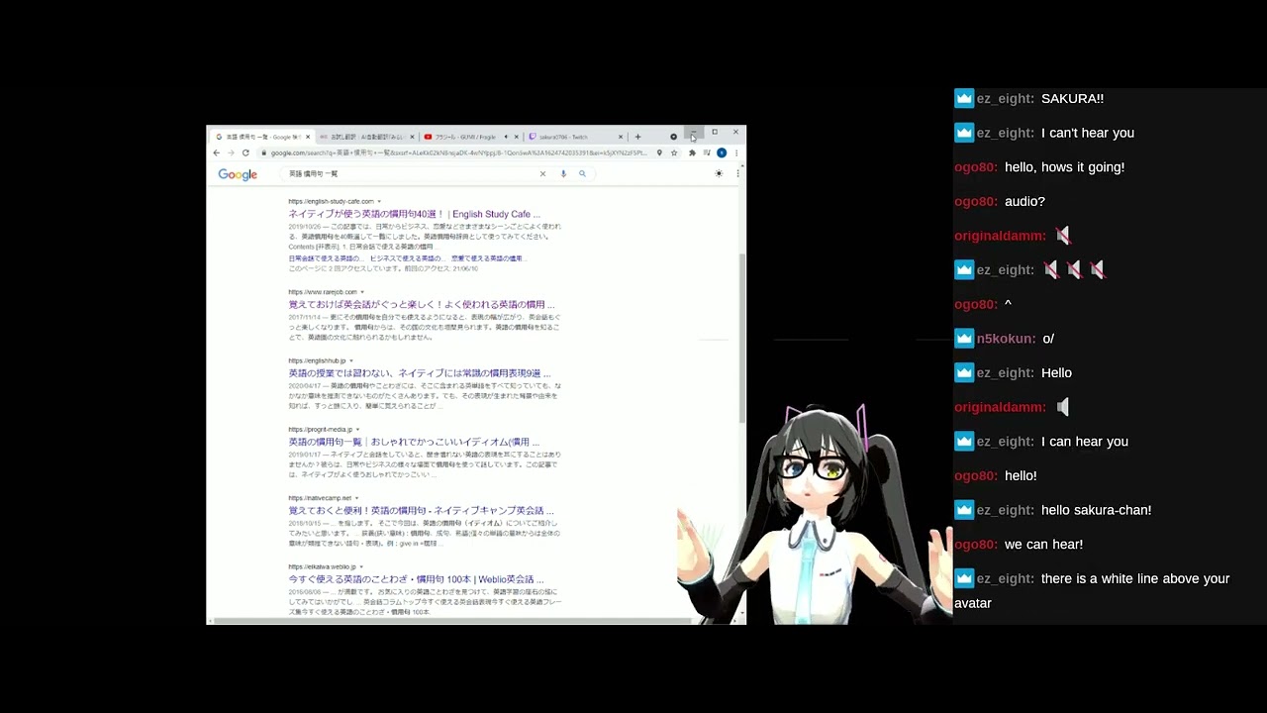Screen dimensions: 1267x713
Task: Click the circular media indicator in Chrome title bar
Action: pyautogui.click(x=673, y=137)
